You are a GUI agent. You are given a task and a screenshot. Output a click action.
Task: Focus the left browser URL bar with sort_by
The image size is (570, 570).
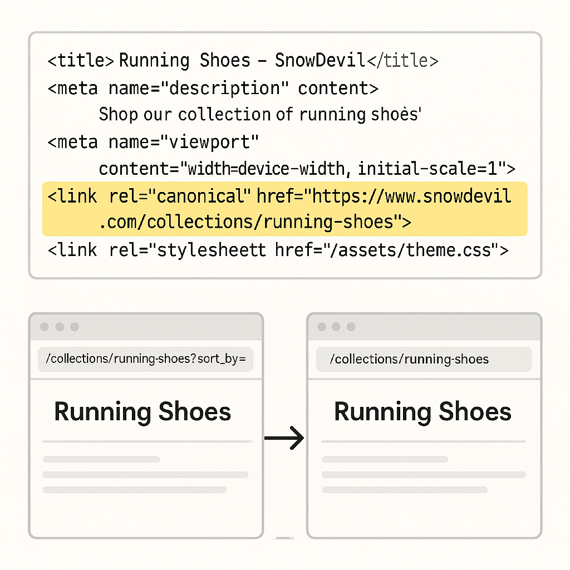point(145,359)
